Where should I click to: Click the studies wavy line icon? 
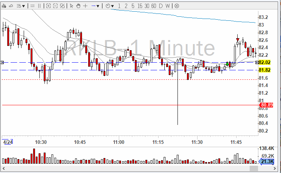point(11,6)
